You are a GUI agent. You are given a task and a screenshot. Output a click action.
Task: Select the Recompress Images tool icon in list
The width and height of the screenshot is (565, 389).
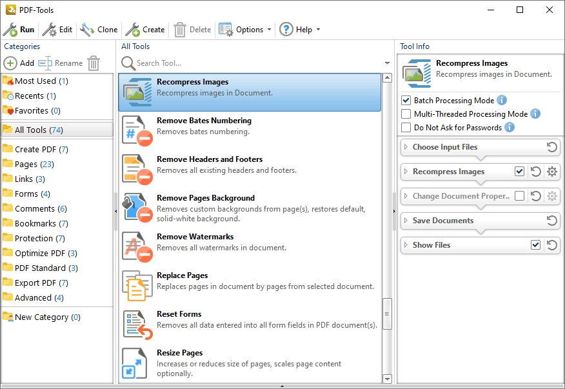pyautogui.click(x=137, y=92)
